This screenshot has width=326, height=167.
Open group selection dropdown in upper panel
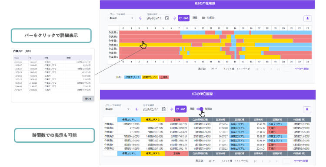click(x=122, y=18)
